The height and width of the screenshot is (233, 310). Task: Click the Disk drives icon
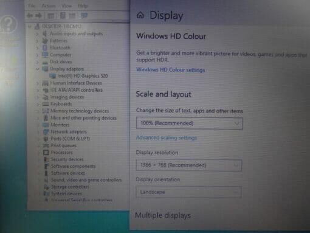46,62
